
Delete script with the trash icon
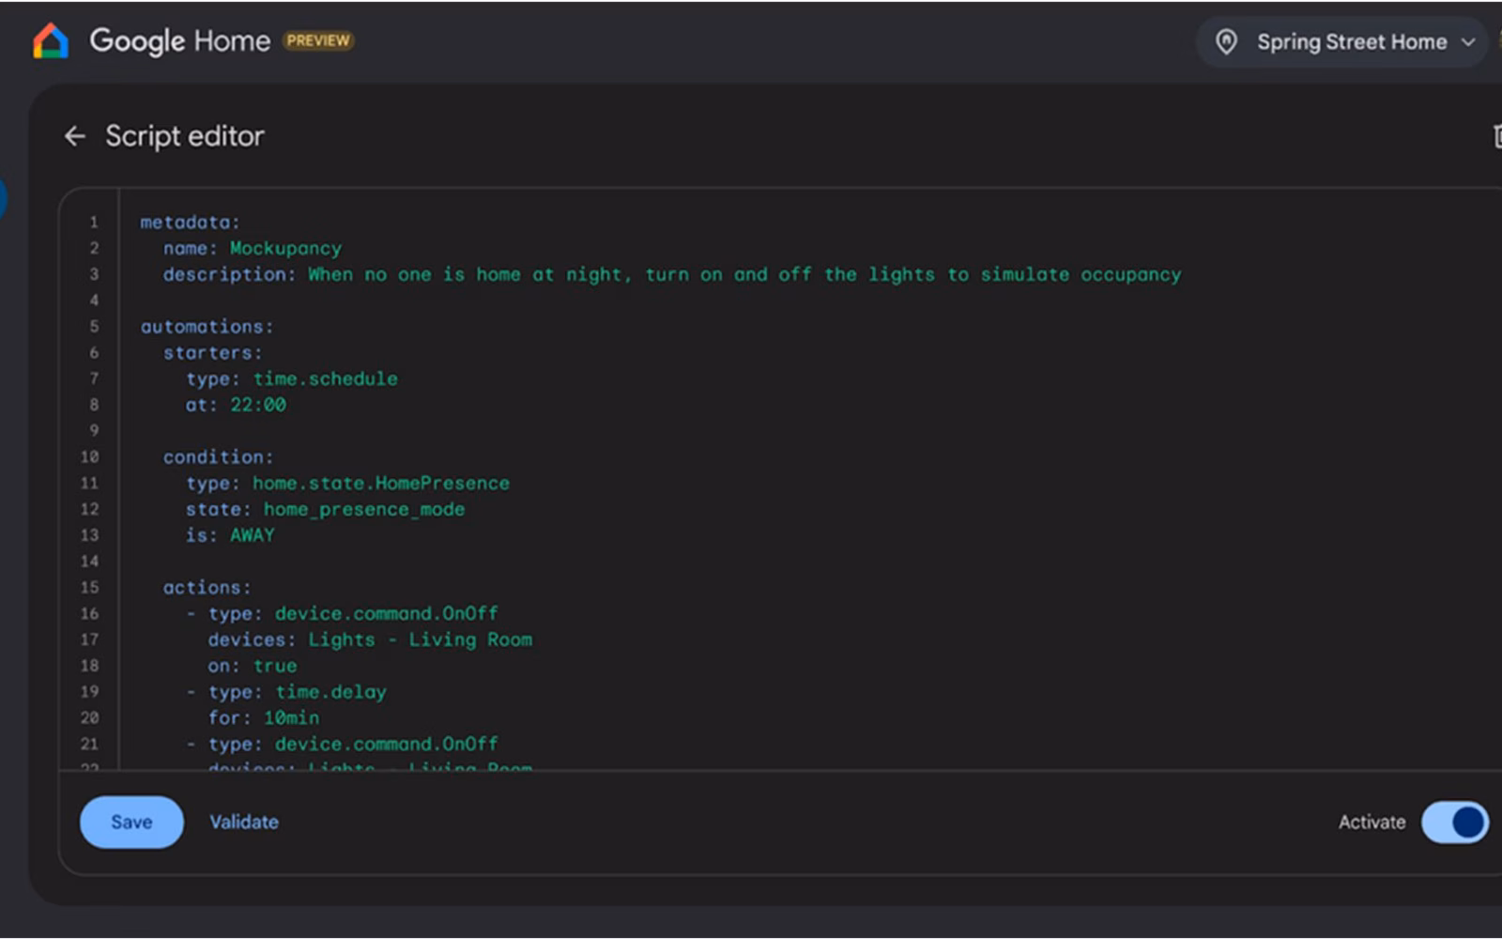click(x=1496, y=136)
